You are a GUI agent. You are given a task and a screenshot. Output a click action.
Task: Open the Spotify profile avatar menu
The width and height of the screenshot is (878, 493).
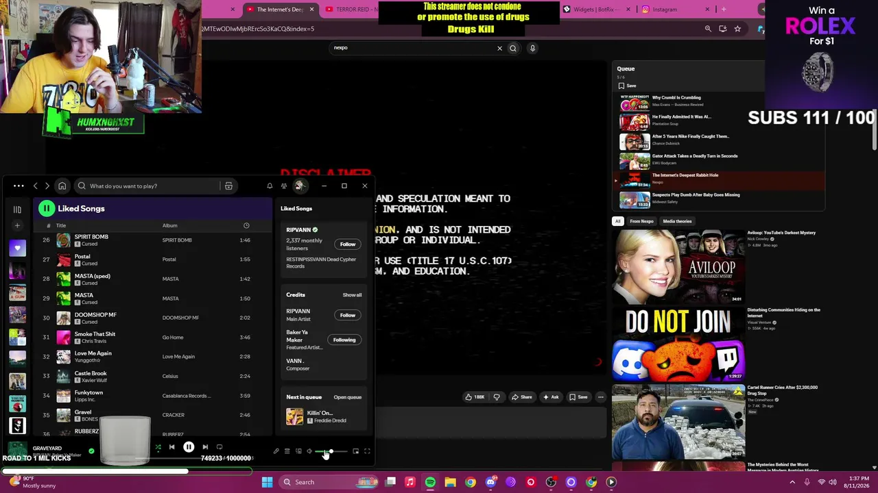pyautogui.click(x=299, y=186)
